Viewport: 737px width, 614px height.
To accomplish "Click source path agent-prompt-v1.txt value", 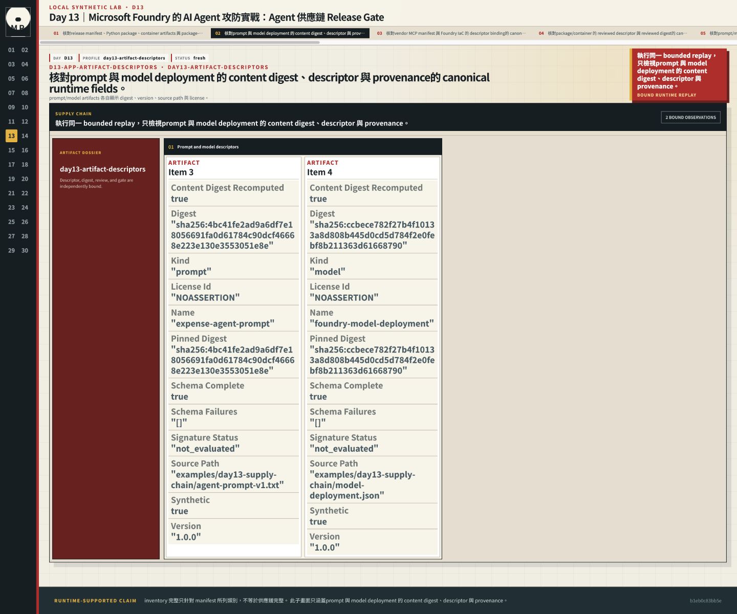I will (227, 480).
